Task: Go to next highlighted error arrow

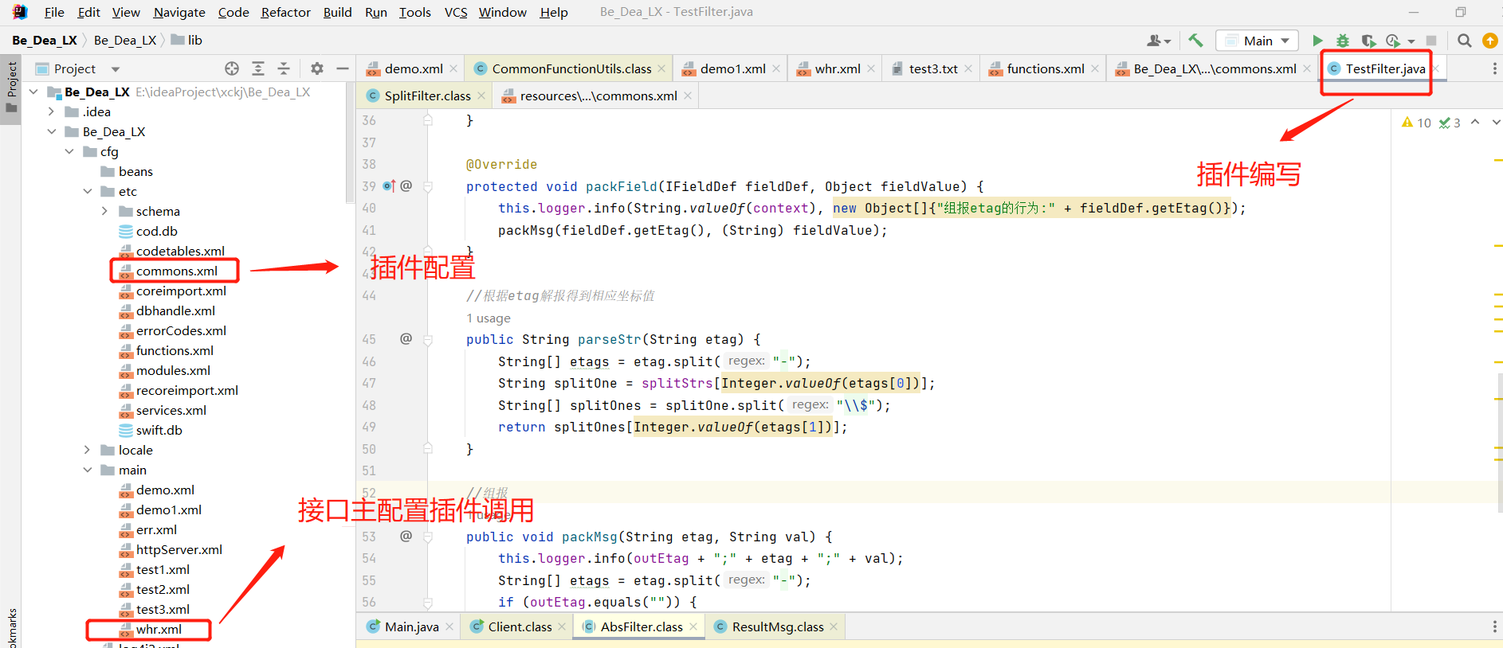Action: [1496, 122]
